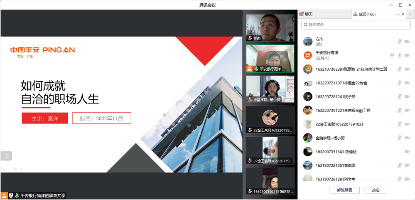This screenshot has height=200, width=415.
Task: Select member name 1631807281201黄森国
Action: [x=335, y=165]
